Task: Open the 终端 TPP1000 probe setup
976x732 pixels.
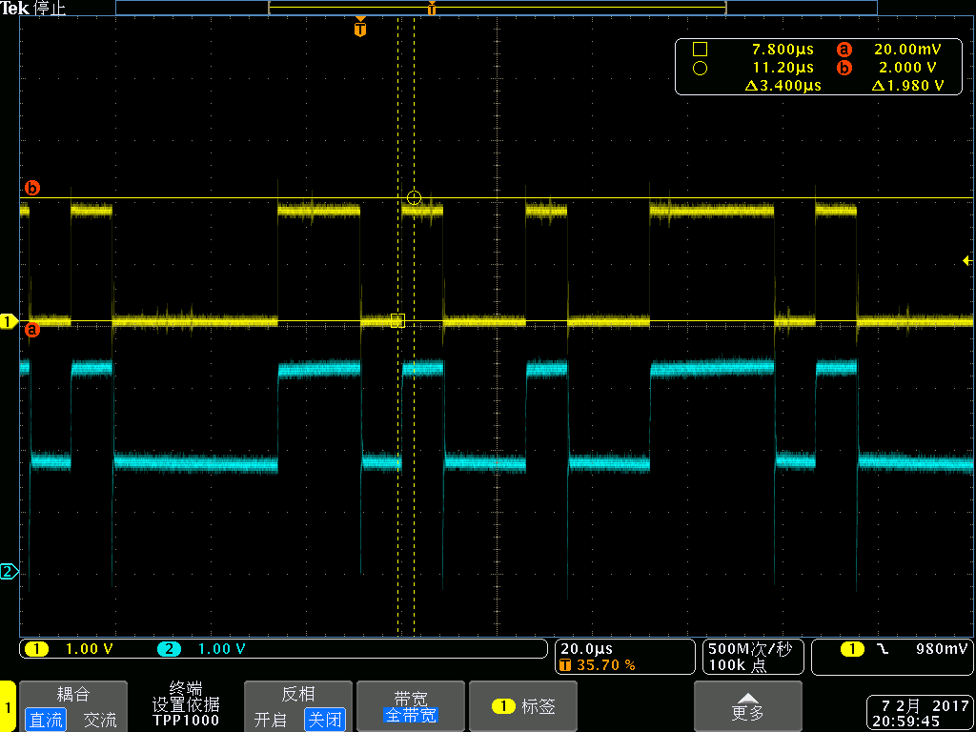Action: [x=186, y=704]
